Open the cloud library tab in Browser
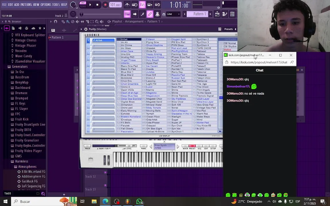Image resolution: width=330 pixels, height=206 pixels. [33, 28]
